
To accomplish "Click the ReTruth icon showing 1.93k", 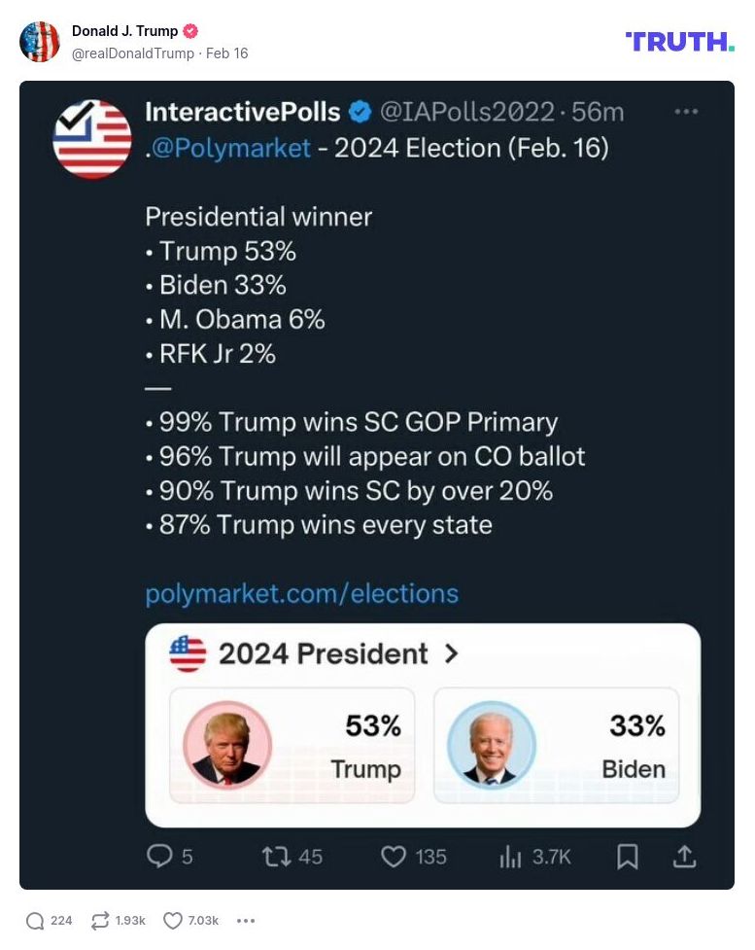I will coord(98,920).
